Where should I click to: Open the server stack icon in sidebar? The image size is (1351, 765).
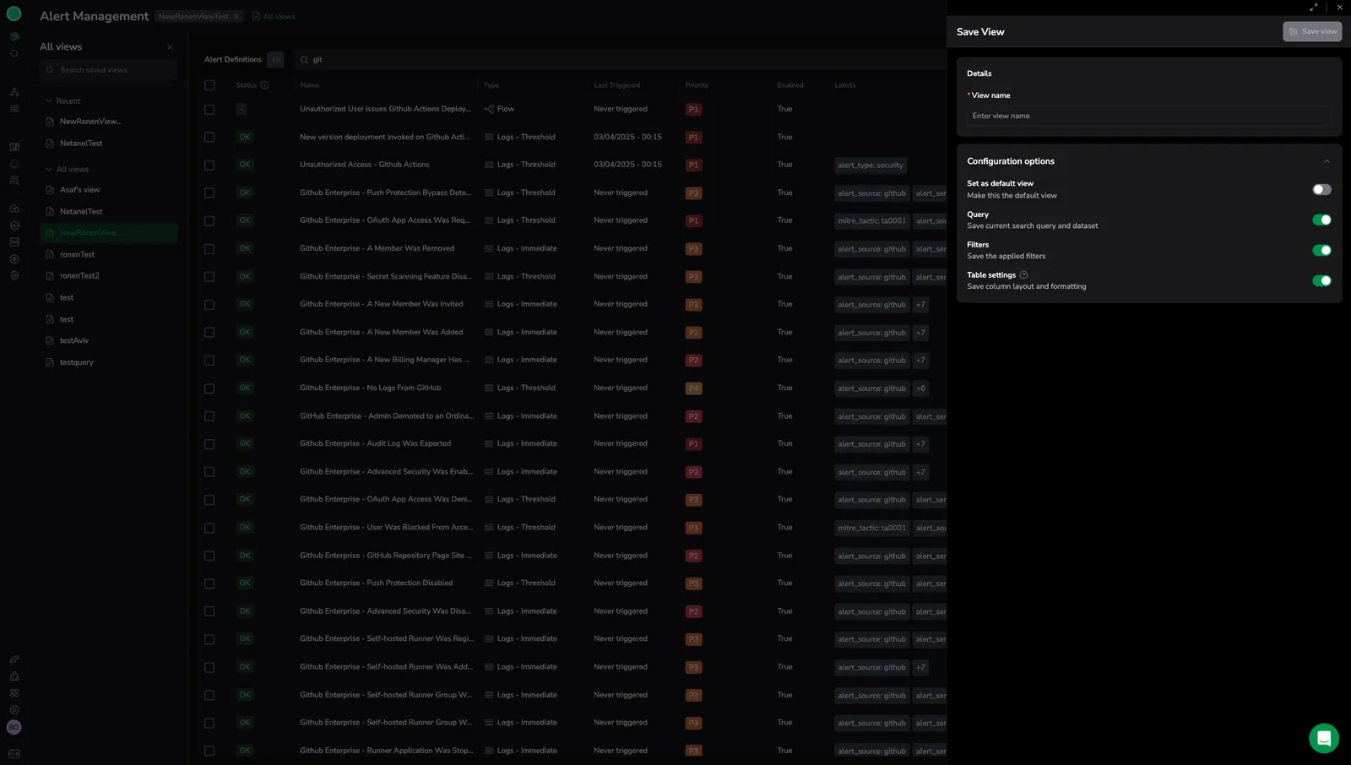[14, 242]
